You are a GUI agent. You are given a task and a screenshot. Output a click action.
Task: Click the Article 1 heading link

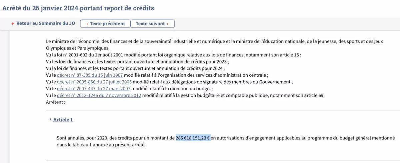tap(63, 120)
